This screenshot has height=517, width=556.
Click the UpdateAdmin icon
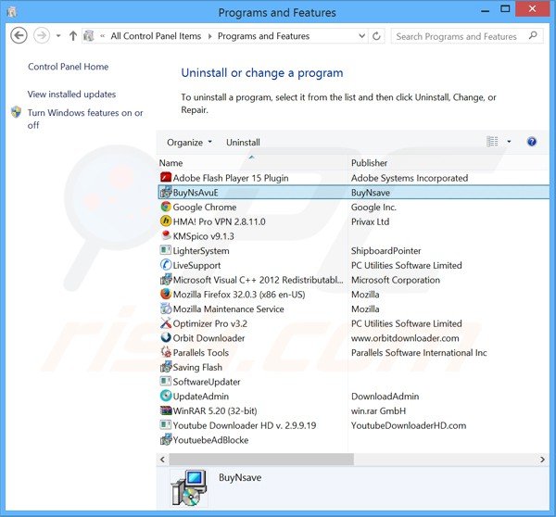tap(166, 396)
